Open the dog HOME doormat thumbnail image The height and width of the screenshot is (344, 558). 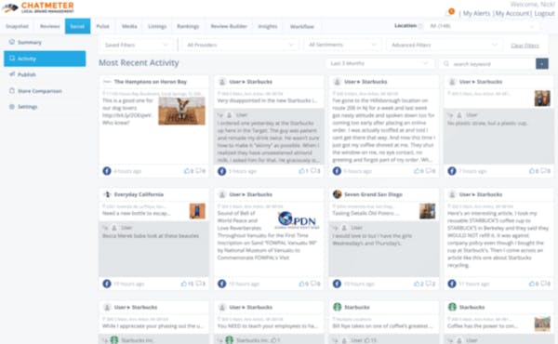tap(182, 111)
